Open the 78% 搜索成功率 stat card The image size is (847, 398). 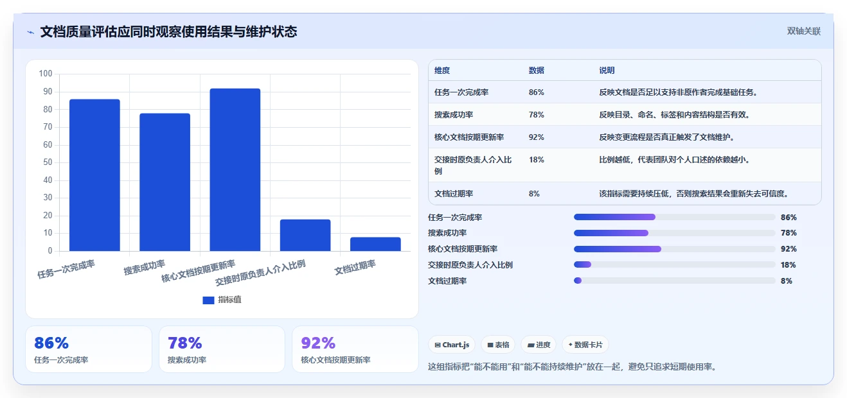coord(222,349)
